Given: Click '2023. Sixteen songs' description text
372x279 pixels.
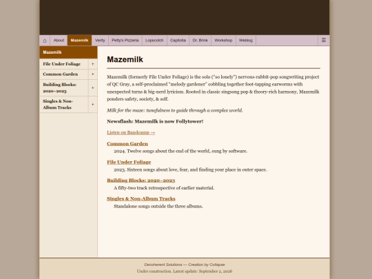Looking at the screenshot, I should (190, 169).
